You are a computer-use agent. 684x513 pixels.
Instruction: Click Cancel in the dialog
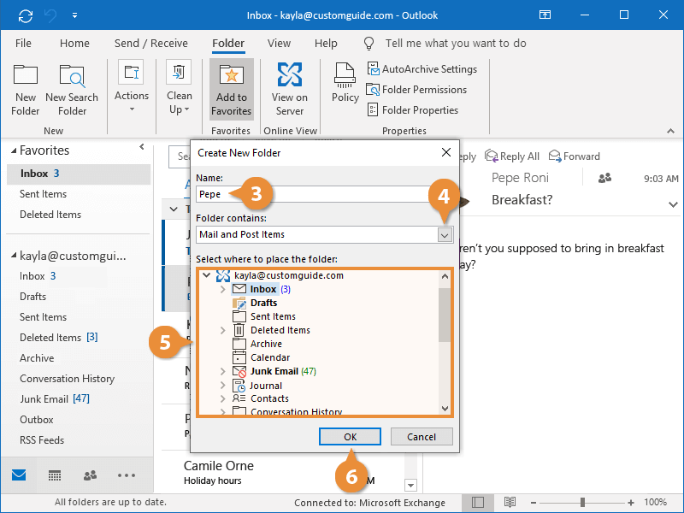[422, 437]
